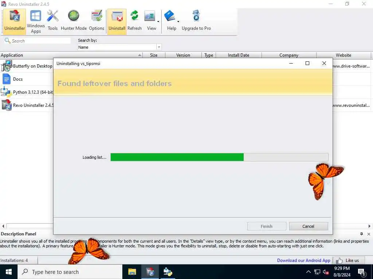Click the disabled Finish button
Image resolution: width=373 pixels, height=279 pixels.
click(x=266, y=226)
